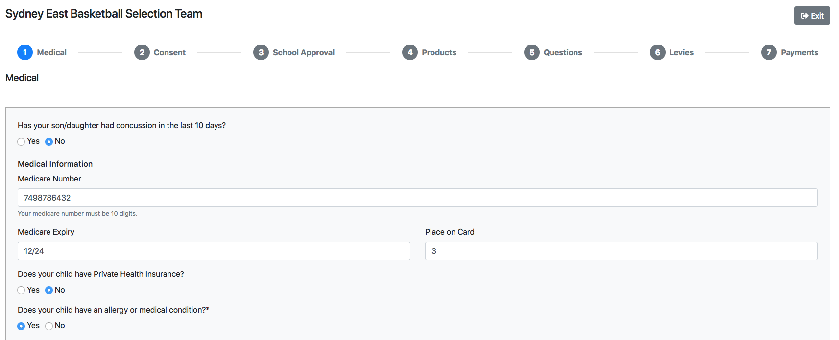Select No for Private Health Insurance
The image size is (839, 340).
tap(49, 290)
